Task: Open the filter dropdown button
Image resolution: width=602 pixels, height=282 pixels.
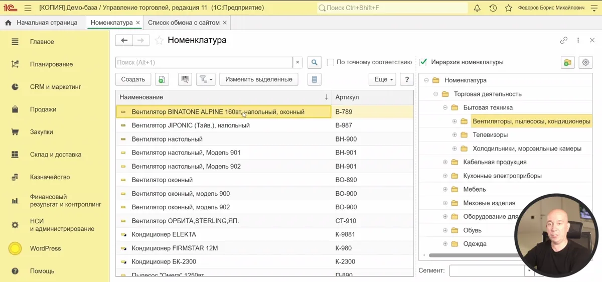Action: [x=206, y=79]
